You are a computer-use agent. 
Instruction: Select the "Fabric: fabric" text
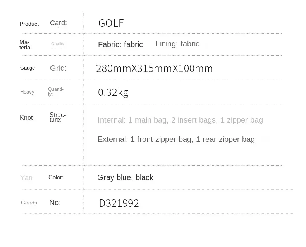point(120,44)
